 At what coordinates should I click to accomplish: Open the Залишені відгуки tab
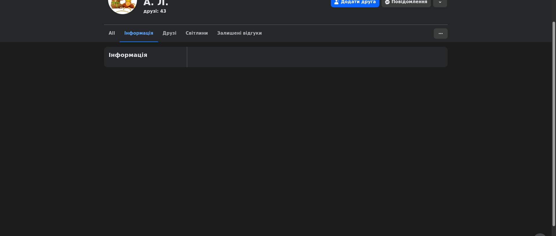click(x=240, y=33)
